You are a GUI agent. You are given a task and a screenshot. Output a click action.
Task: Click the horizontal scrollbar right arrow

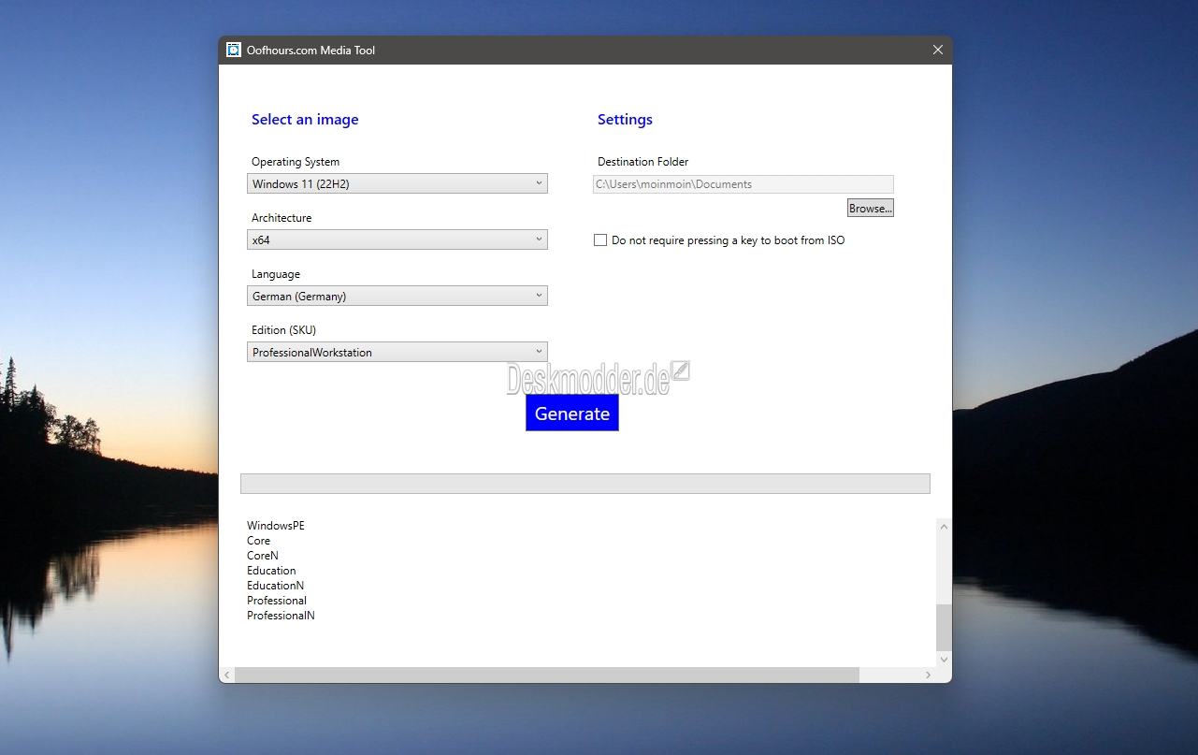pyautogui.click(x=929, y=675)
